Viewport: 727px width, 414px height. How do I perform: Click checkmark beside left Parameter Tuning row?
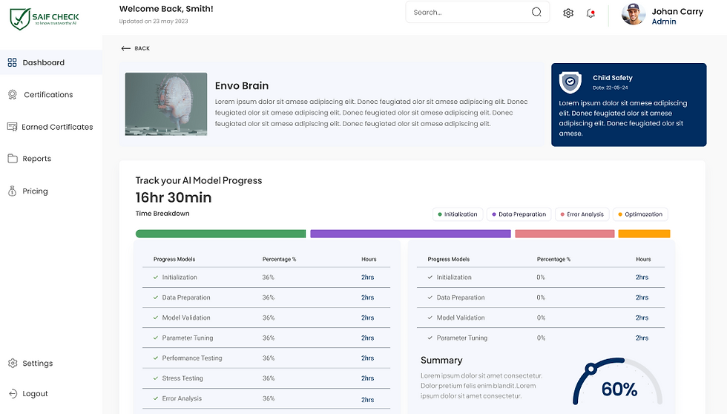156,338
